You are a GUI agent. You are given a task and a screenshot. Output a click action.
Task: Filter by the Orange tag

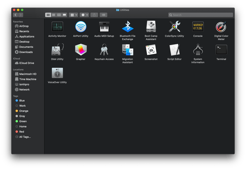22,111
